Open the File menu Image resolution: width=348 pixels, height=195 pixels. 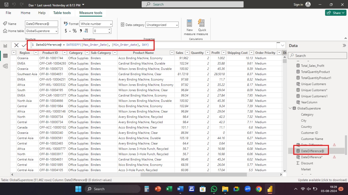click(x=8, y=13)
